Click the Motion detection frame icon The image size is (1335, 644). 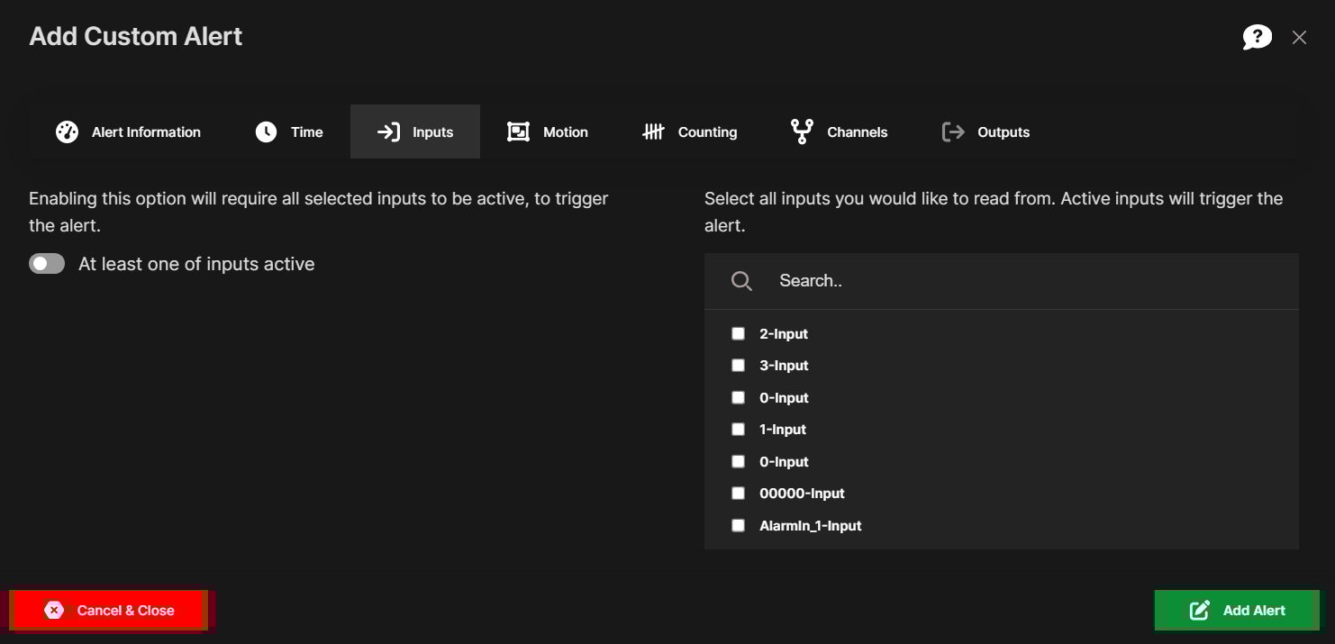coord(518,132)
